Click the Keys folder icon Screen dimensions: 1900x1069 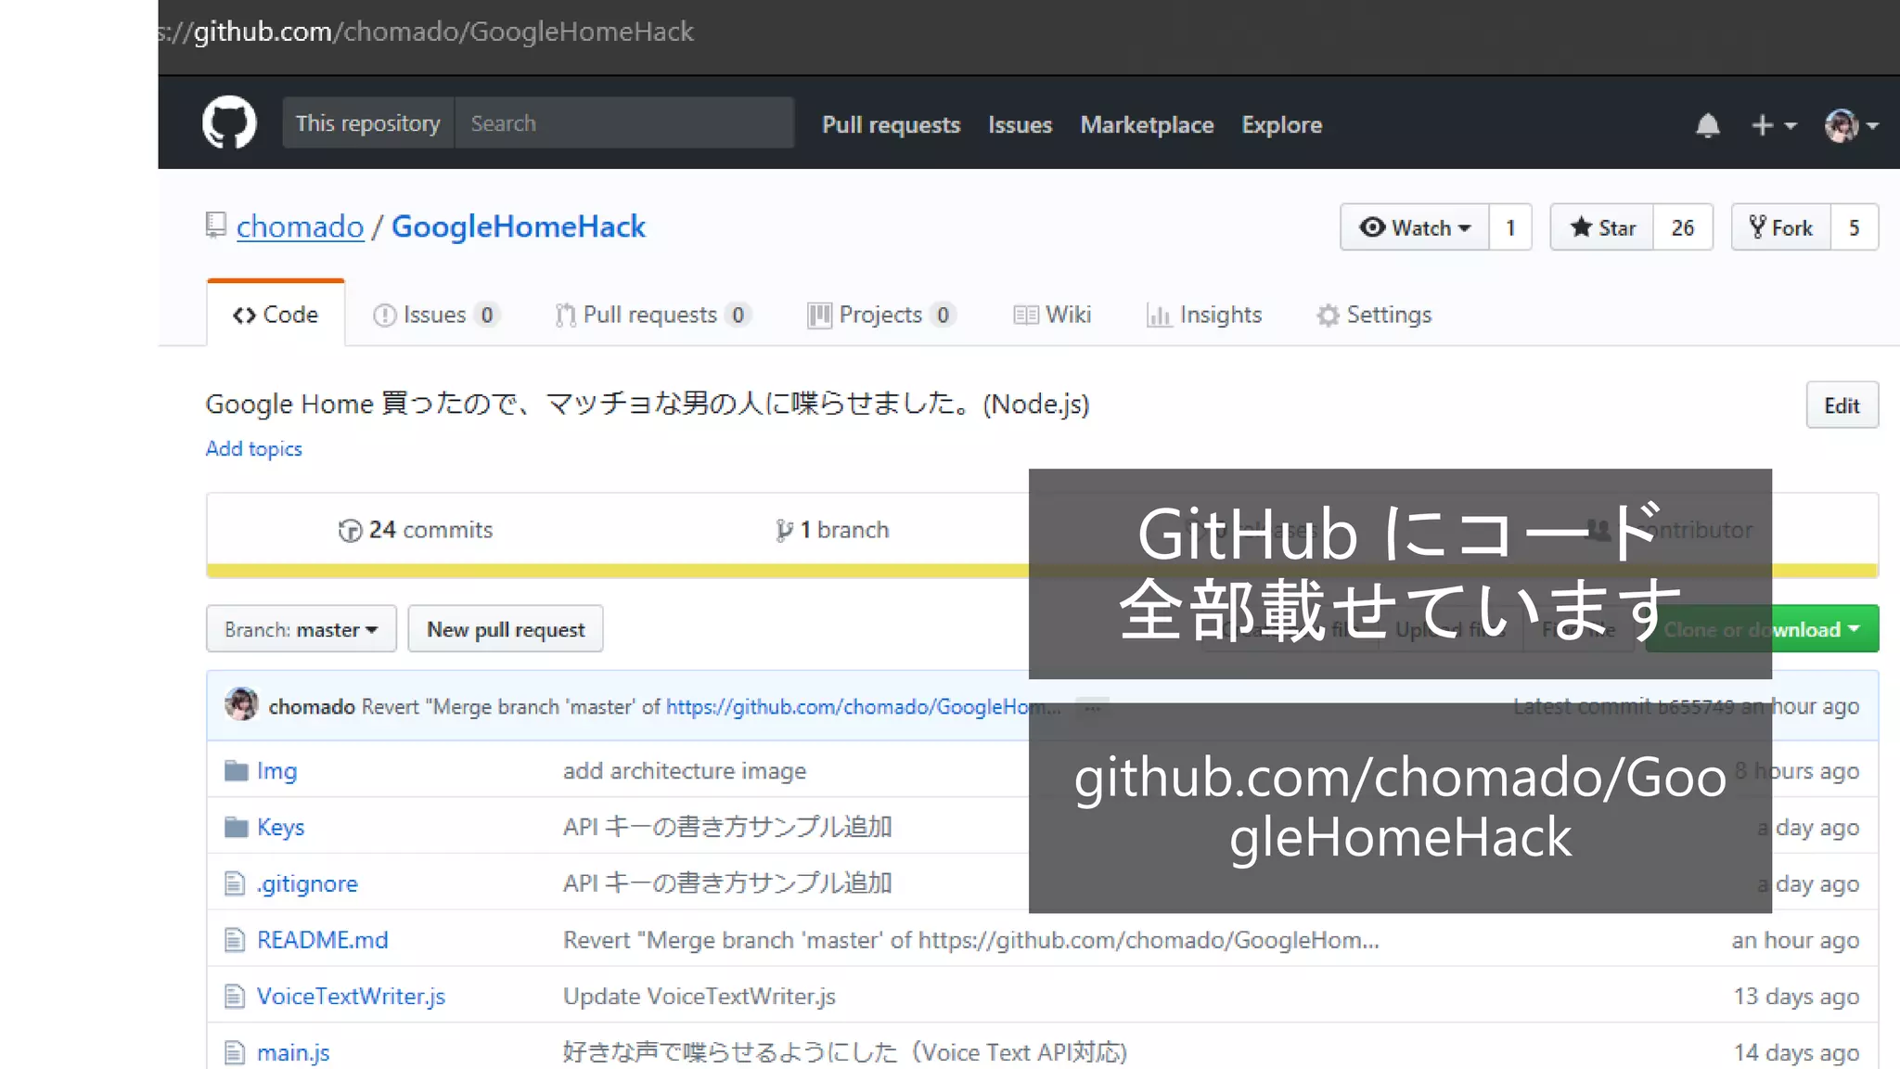point(237,827)
